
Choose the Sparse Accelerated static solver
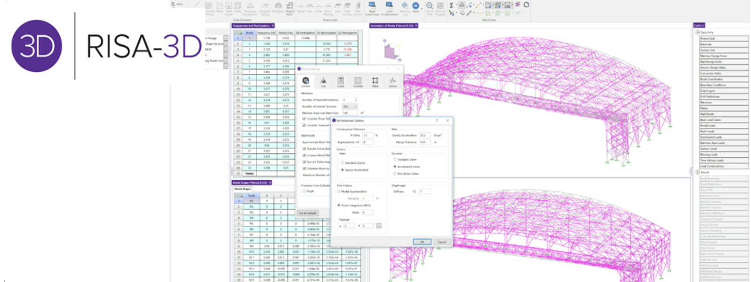point(342,170)
